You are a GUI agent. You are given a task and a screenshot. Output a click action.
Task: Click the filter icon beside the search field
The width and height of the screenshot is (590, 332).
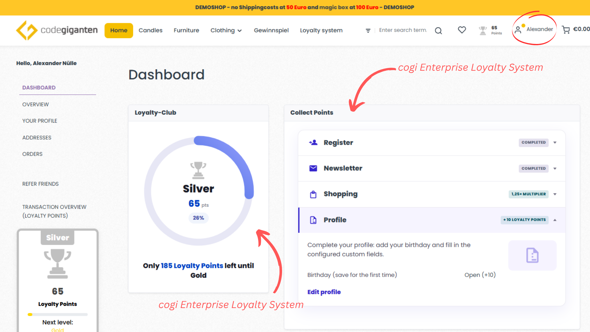368,30
